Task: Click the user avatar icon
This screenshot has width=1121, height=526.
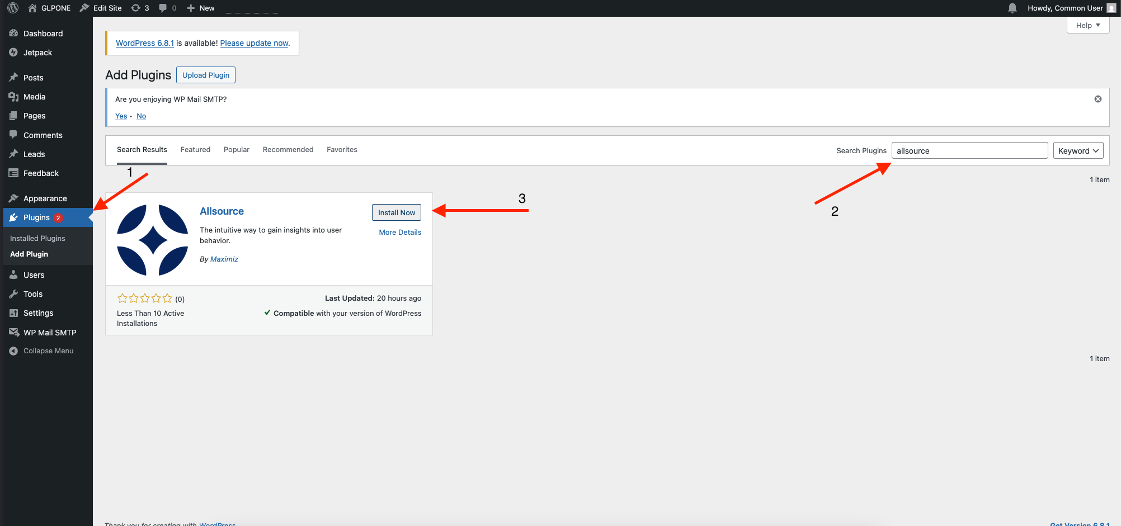Action: click(1111, 8)
